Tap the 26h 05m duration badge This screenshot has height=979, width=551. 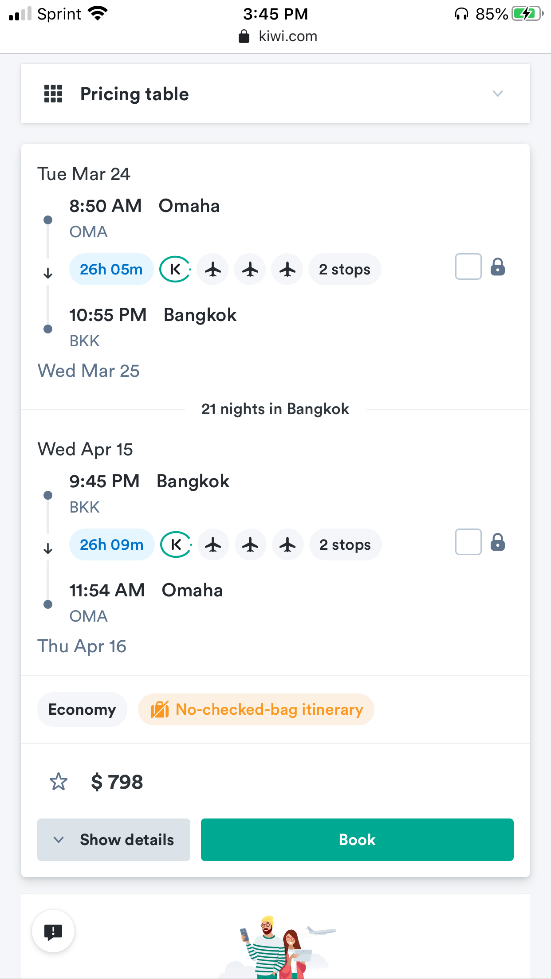(x=111, y=269)
